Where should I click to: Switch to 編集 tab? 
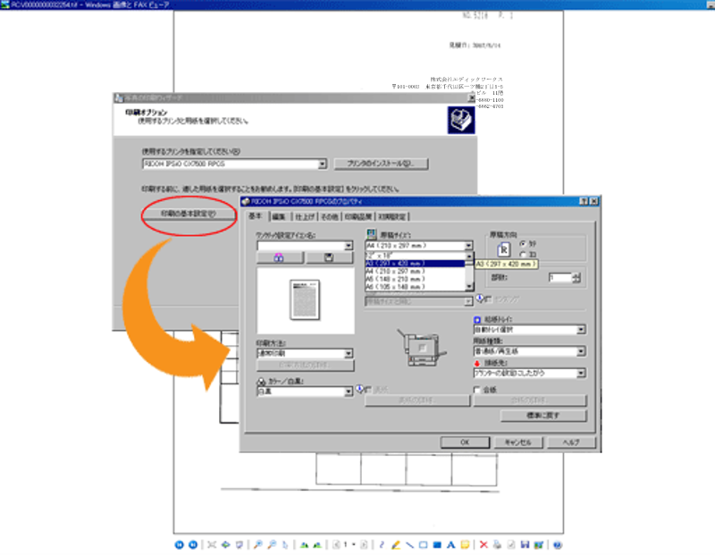(279, 216)
